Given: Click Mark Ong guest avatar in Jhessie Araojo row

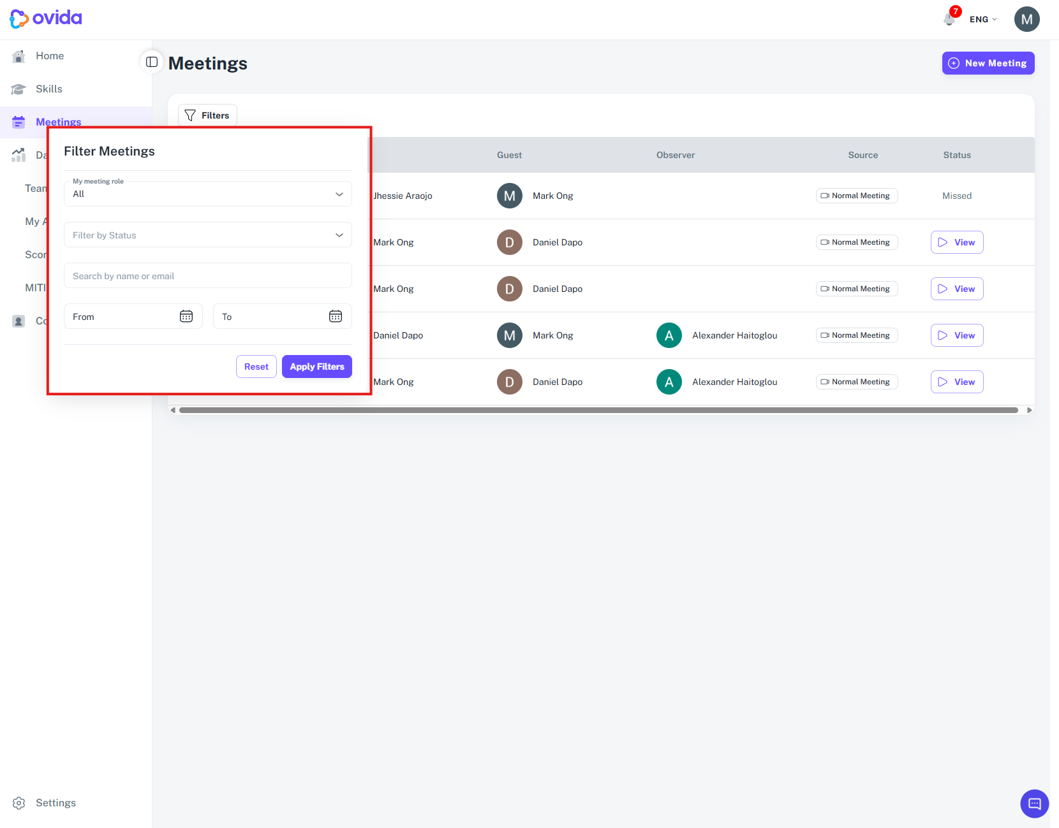Looking at the screenshot, I should 510,196.
